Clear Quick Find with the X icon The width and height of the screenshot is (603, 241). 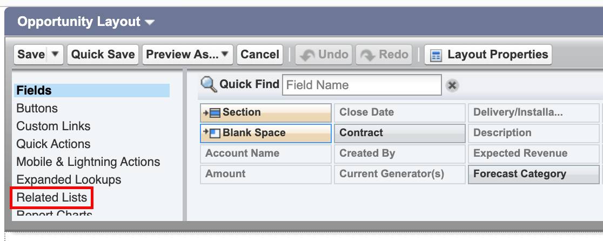point(452,85)
